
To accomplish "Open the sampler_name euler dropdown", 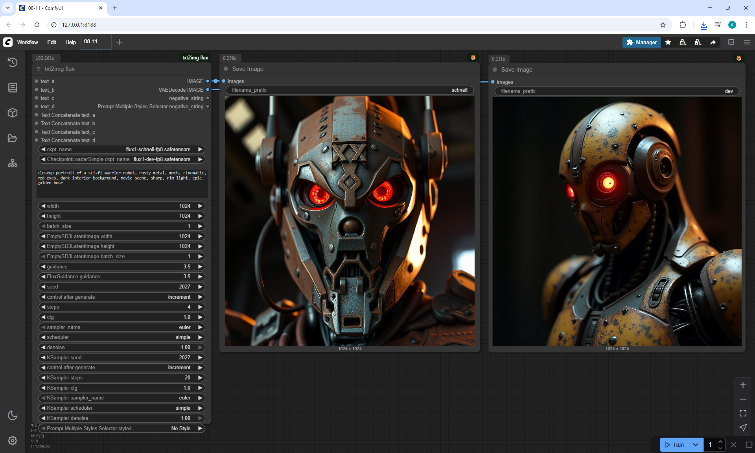I will coord(122,327).
